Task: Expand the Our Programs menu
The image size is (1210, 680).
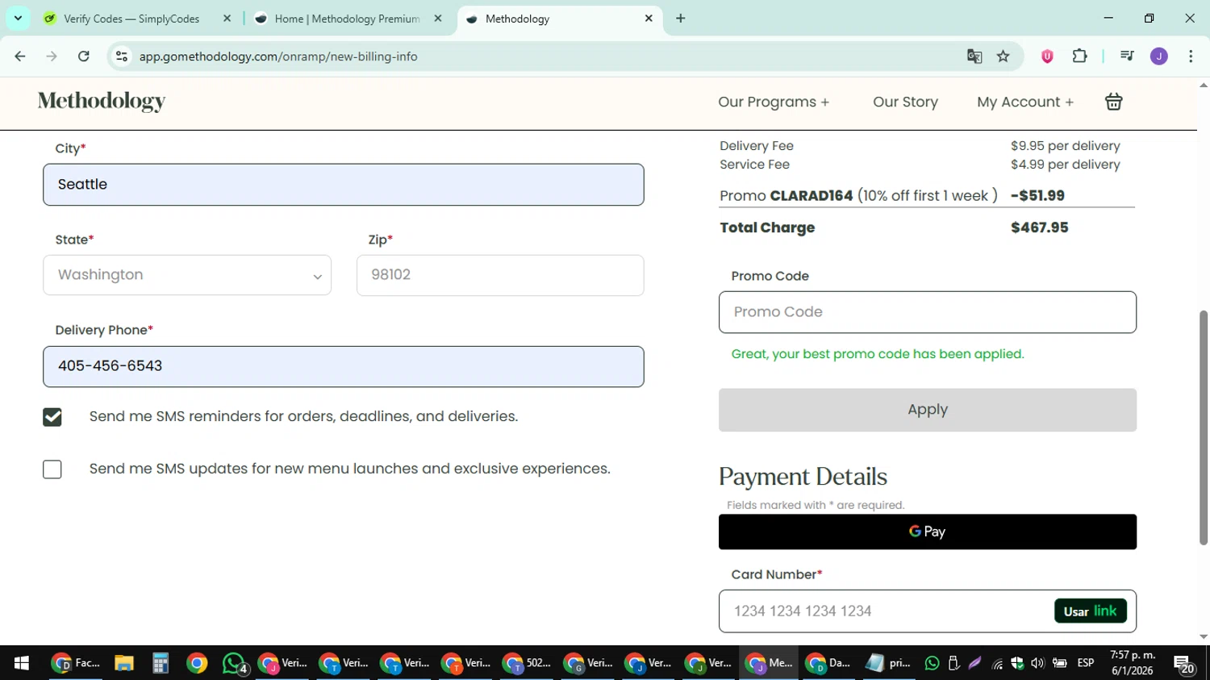Action: [x=774, y=102]
